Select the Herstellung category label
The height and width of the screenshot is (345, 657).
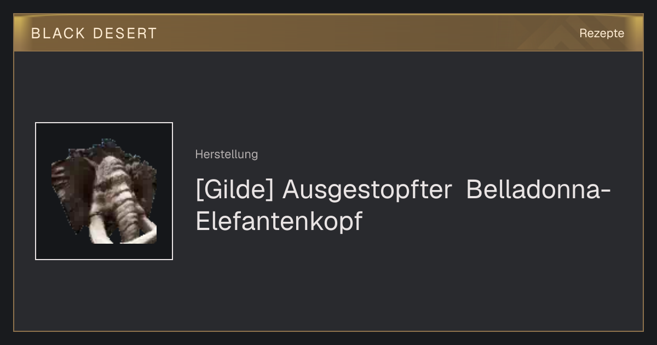pyautogui.click(x=226, y=154)
